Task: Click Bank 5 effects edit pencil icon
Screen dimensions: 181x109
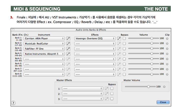Action: 119,59
